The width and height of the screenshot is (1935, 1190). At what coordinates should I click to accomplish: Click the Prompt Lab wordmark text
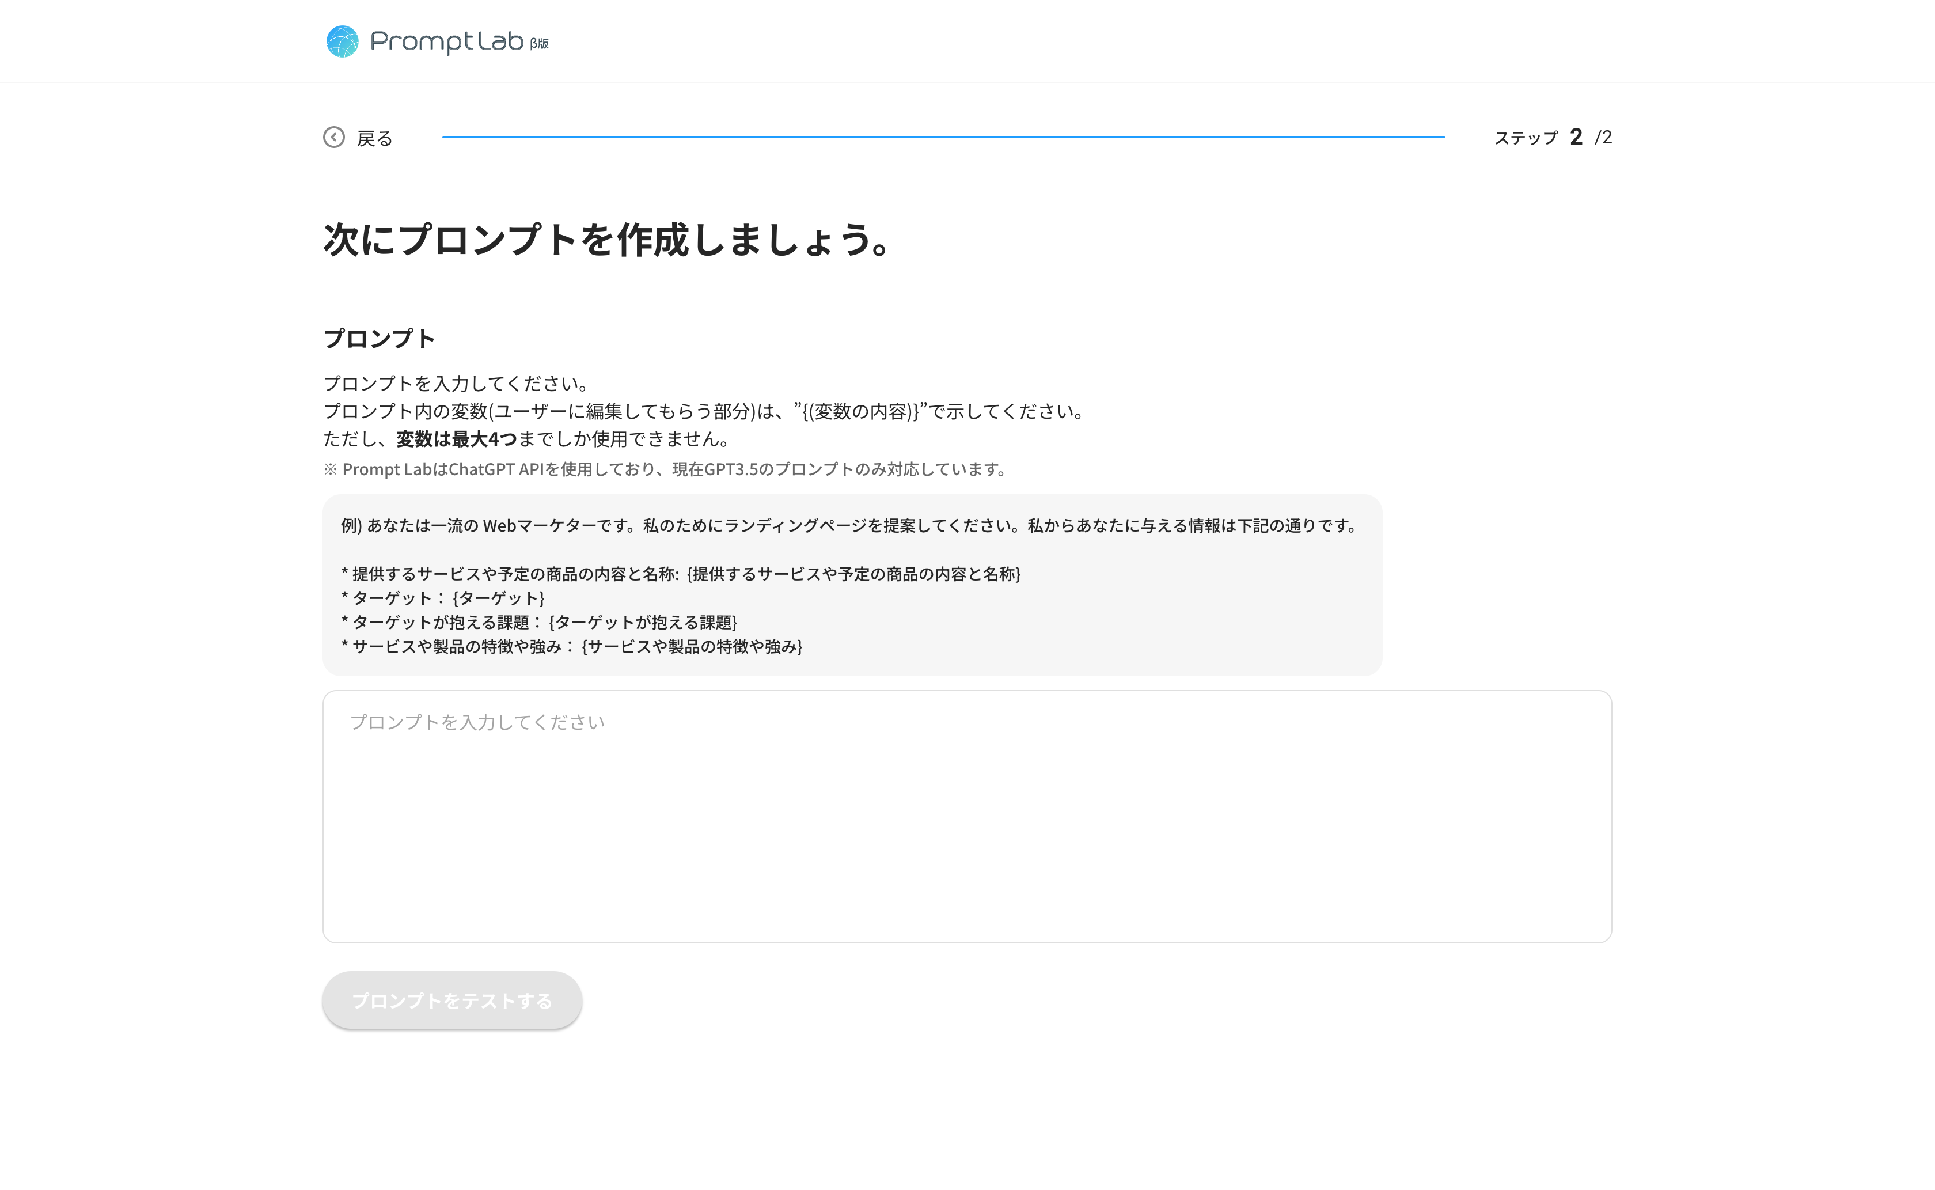[446, 41]
